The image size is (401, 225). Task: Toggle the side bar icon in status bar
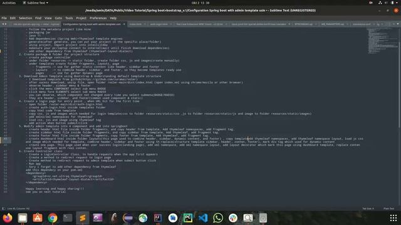[3, 208]
